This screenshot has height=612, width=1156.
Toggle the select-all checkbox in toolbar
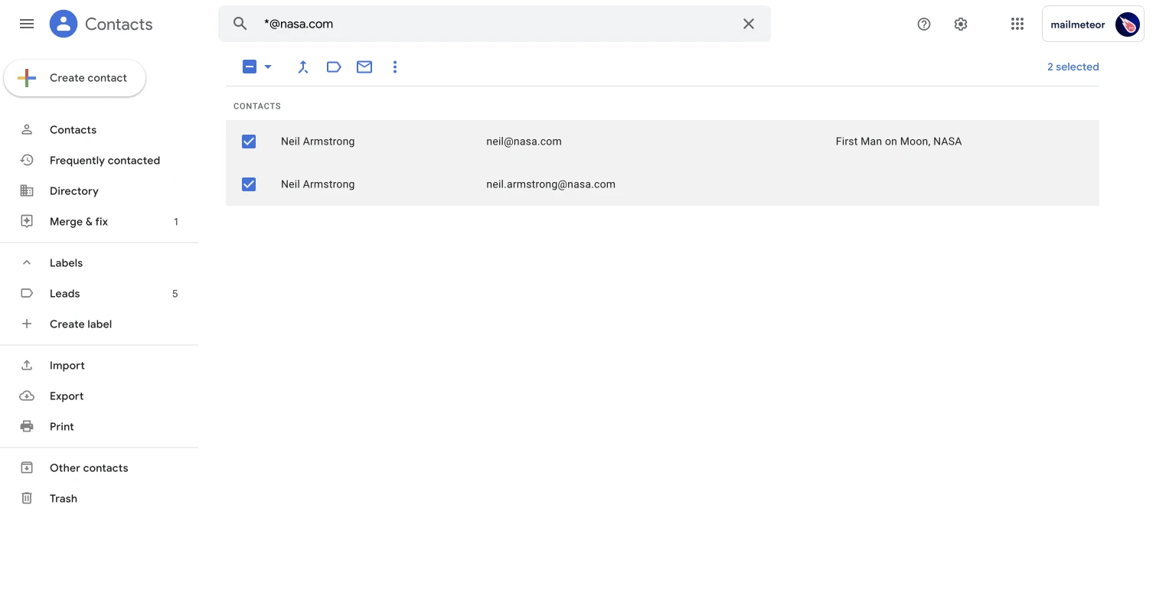(x=249, y=67)
